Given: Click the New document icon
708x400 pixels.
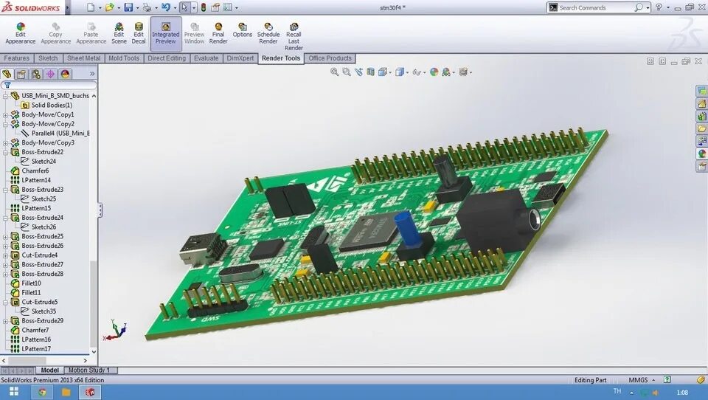Looking at the screenshot, I should click(x=91, y=7).
